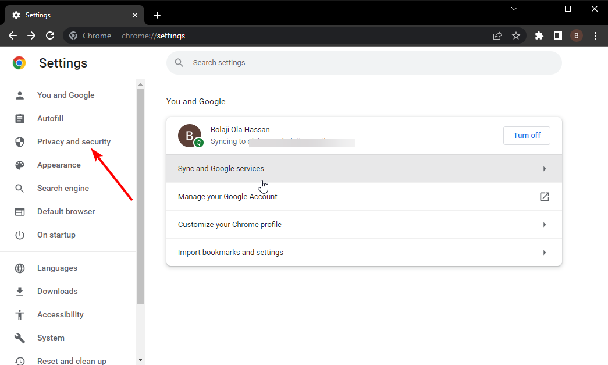Click the power icon for On startup
This screenshot has height=365, width=608.
click(x=20, y=235)
